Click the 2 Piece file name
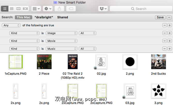 tap(44, 74)
